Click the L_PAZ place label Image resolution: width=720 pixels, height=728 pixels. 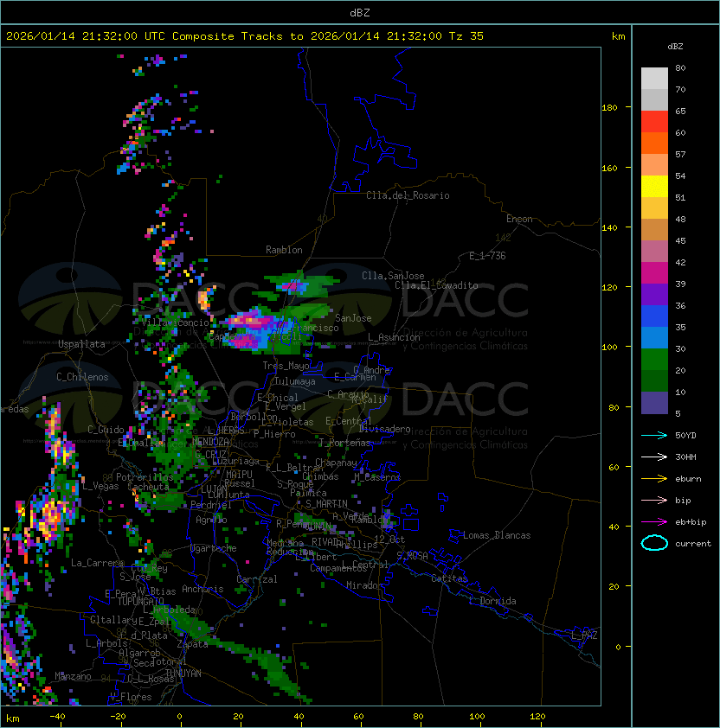pos(584,635)
